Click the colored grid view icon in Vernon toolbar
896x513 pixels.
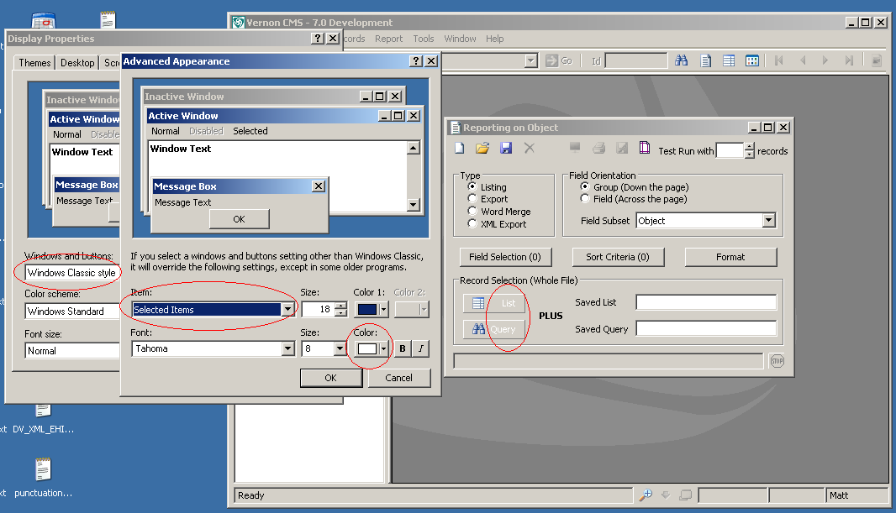[x=752, y=60]
